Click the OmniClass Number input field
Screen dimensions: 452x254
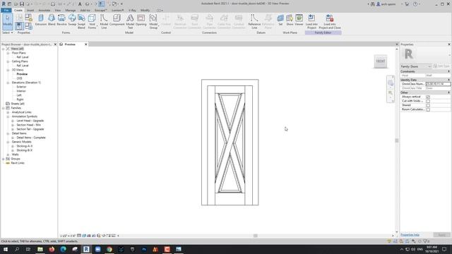[438, 84]
